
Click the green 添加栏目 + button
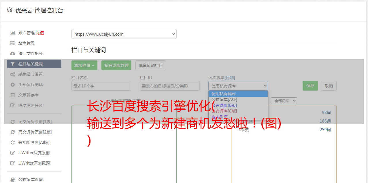(x=84, y=65)
